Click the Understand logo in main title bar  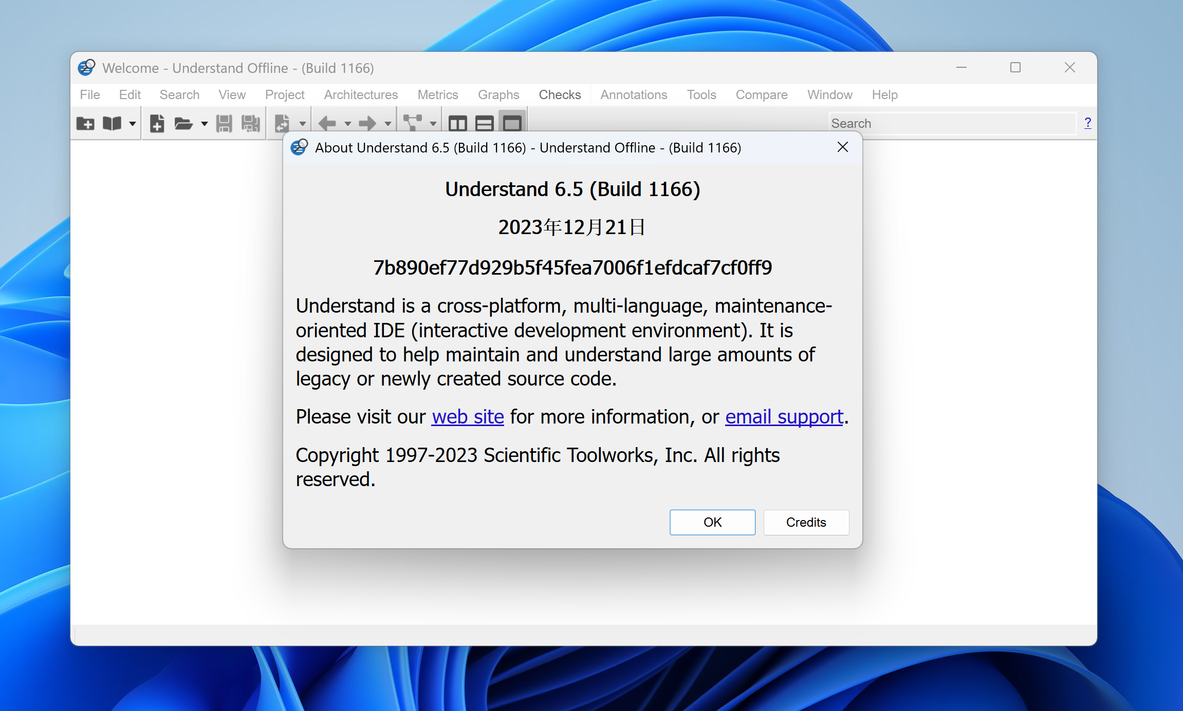[86, 67]
